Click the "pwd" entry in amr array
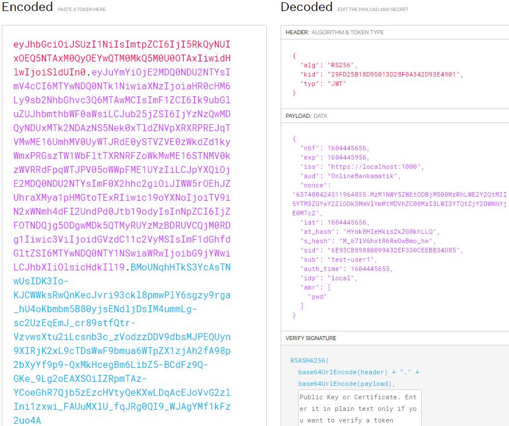 (x=317, y=297)
